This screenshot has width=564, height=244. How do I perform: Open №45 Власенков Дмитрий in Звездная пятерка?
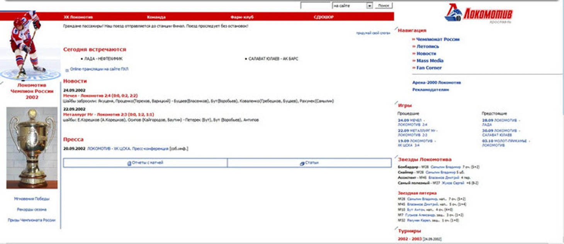click(x=423, y=204)
